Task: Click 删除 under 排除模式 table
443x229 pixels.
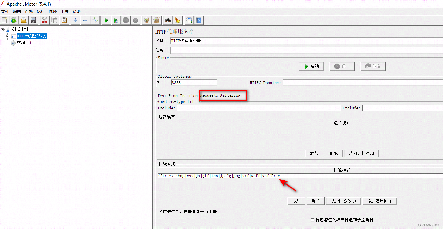Action: 316,201
